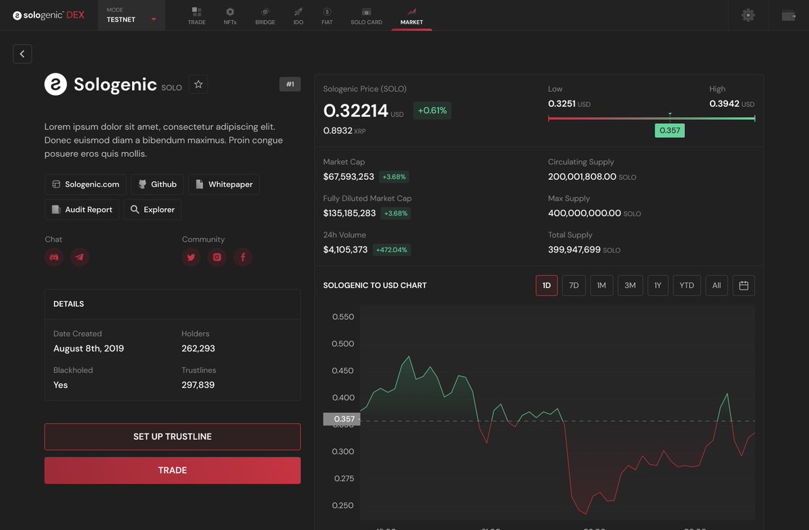Viewport: 809px width, 530px height.
Task: Open the Bridge section
Action: click(265, 16)
